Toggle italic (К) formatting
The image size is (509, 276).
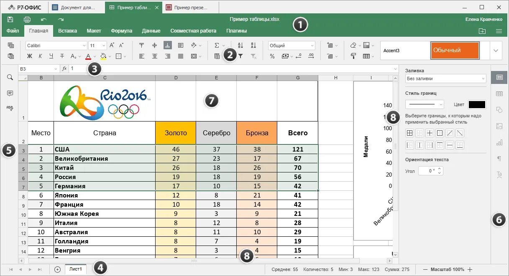click(x=40, y=56)
